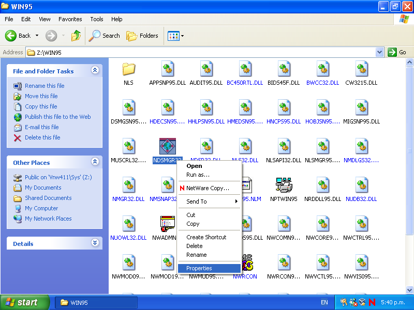Select the HHLPSN95.DLL file icon
The width and height of the screenshot is (414, 310).
pyautogui.click(x=206, y=108)
